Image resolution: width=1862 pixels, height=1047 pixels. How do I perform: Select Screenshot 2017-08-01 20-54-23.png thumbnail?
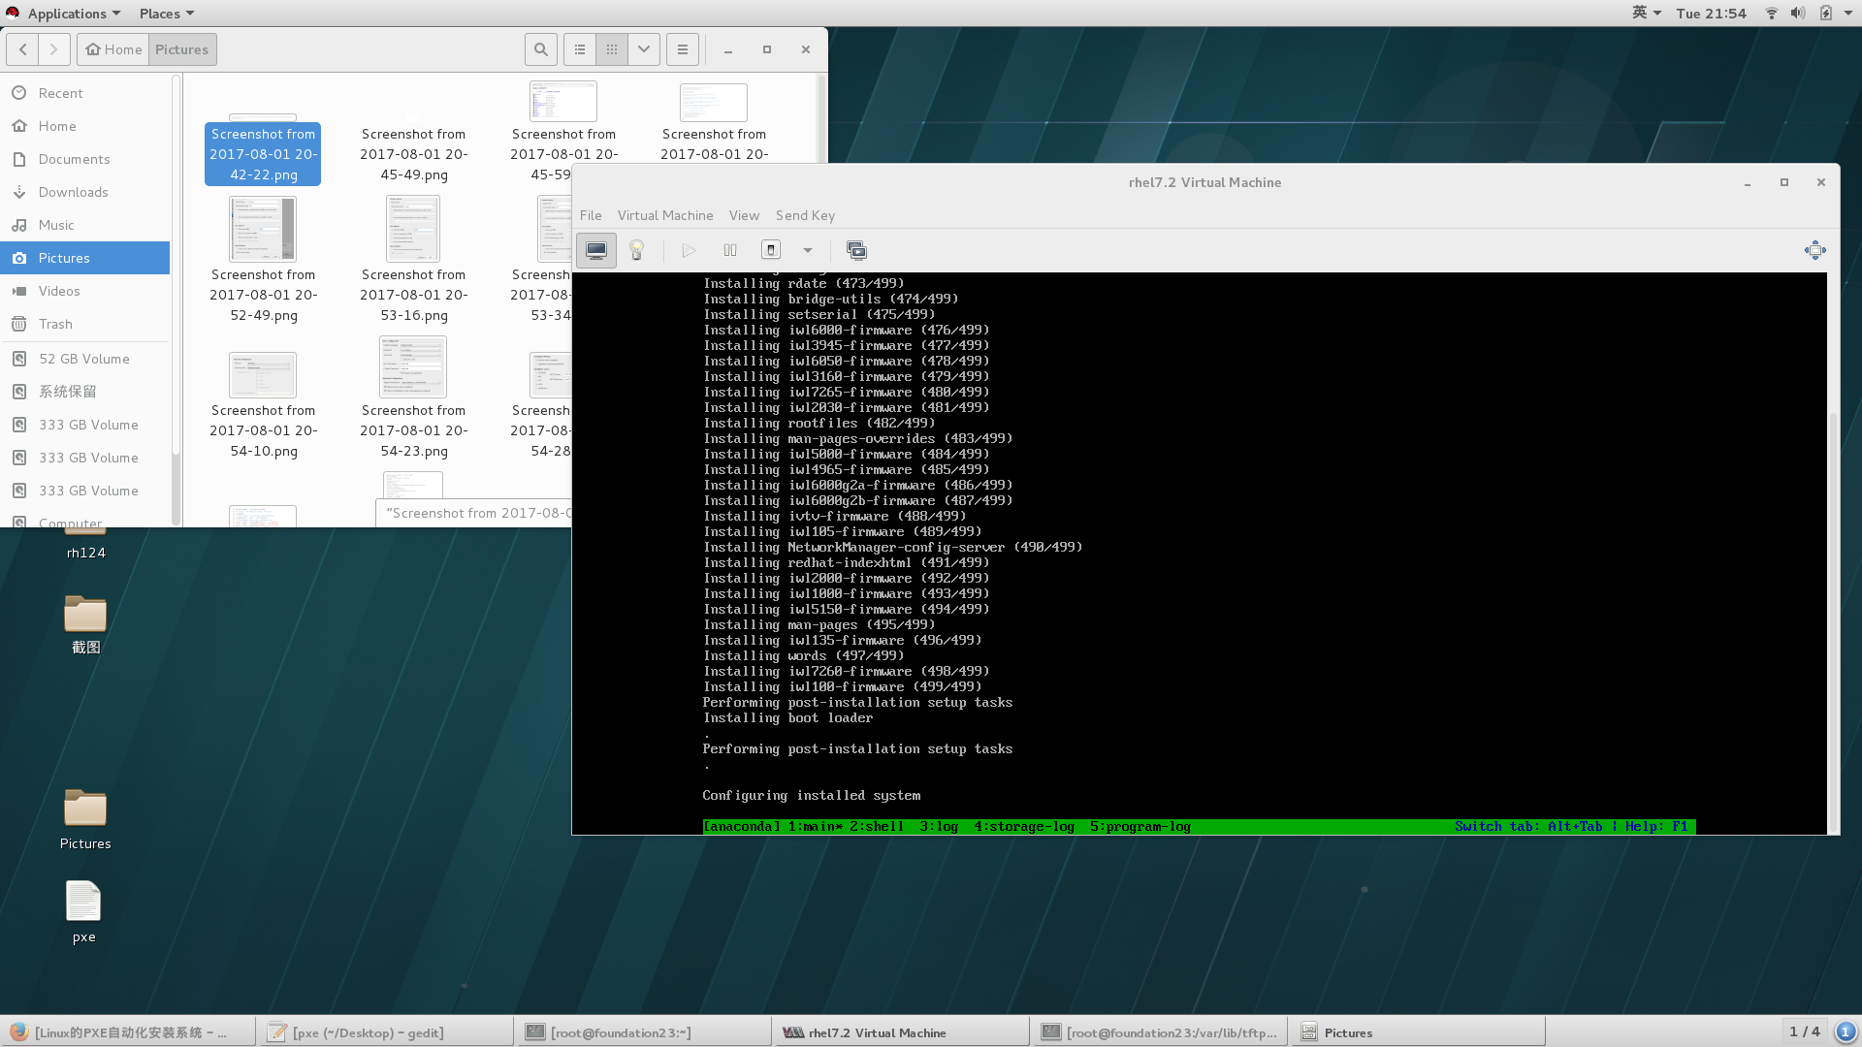pyautogui.click(x=413, y=366)
